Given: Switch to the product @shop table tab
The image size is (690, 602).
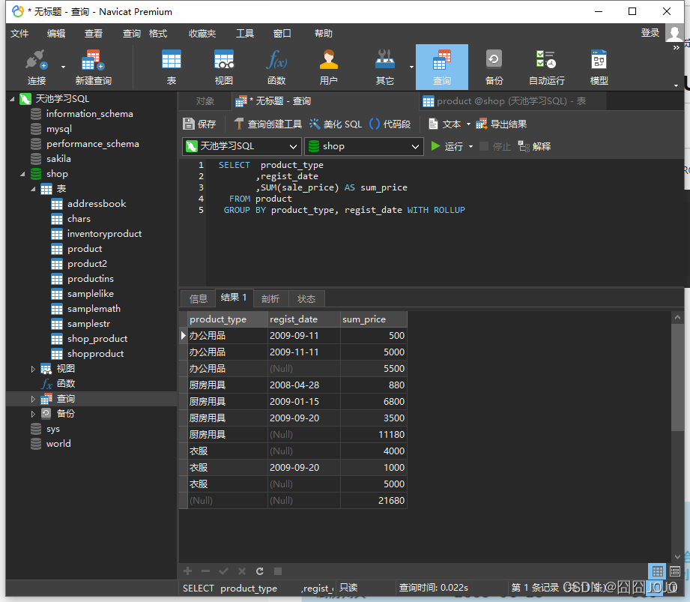Looking at the screenshot, I should (512, 101).
